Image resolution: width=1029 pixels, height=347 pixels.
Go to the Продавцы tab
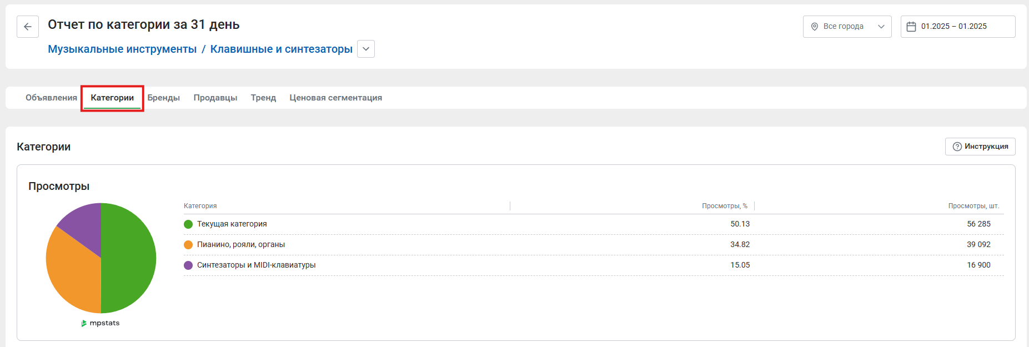[x=215, y=98]
